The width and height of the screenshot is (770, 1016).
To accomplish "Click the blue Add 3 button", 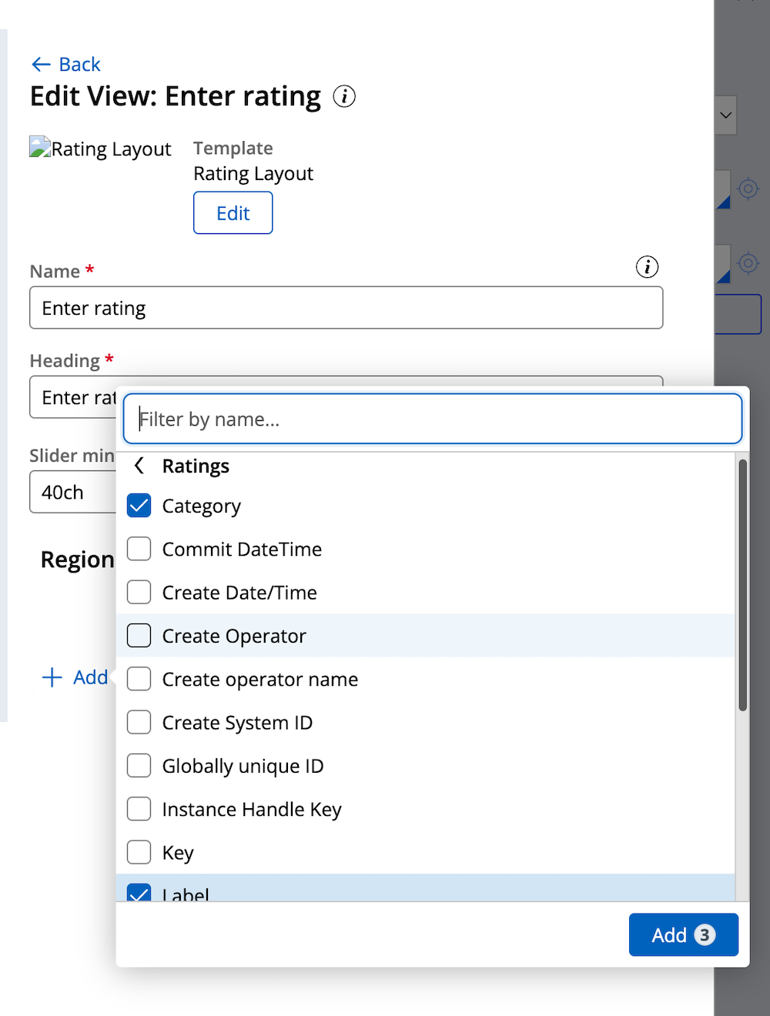I will (684, 934).
